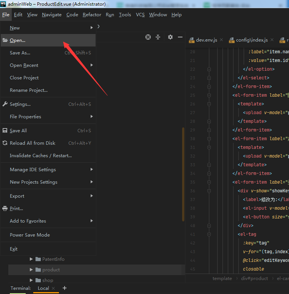Open the Code menu

72,15
